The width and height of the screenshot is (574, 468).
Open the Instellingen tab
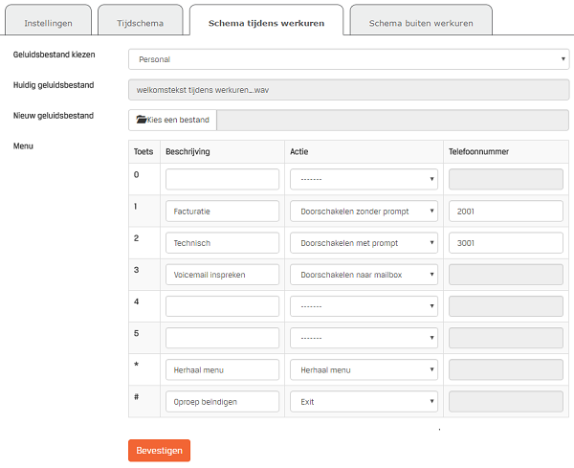(x=48, y=23)
